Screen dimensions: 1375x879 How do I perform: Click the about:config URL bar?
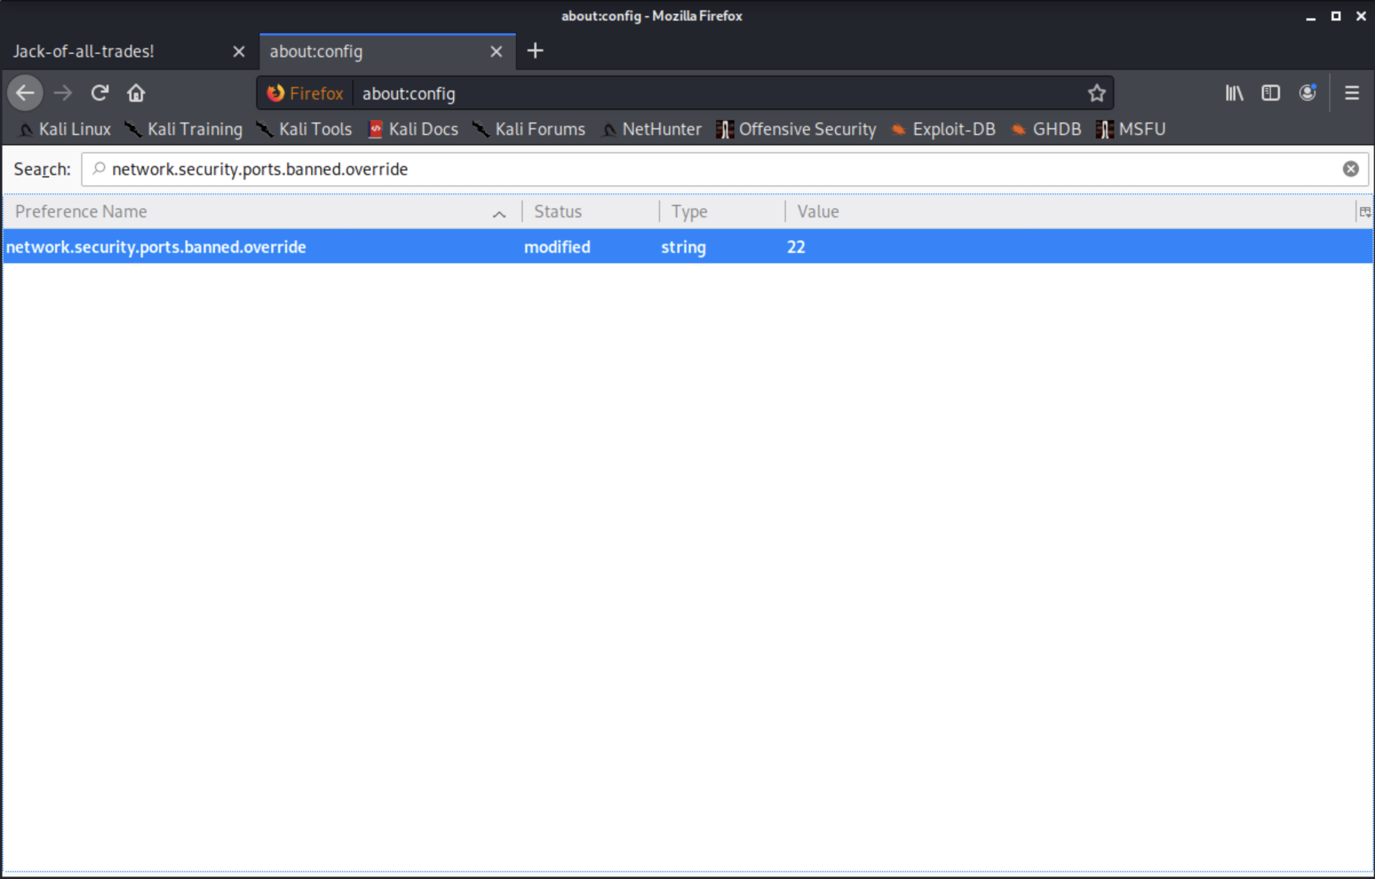pyautogui.click(x=686, y=93)
